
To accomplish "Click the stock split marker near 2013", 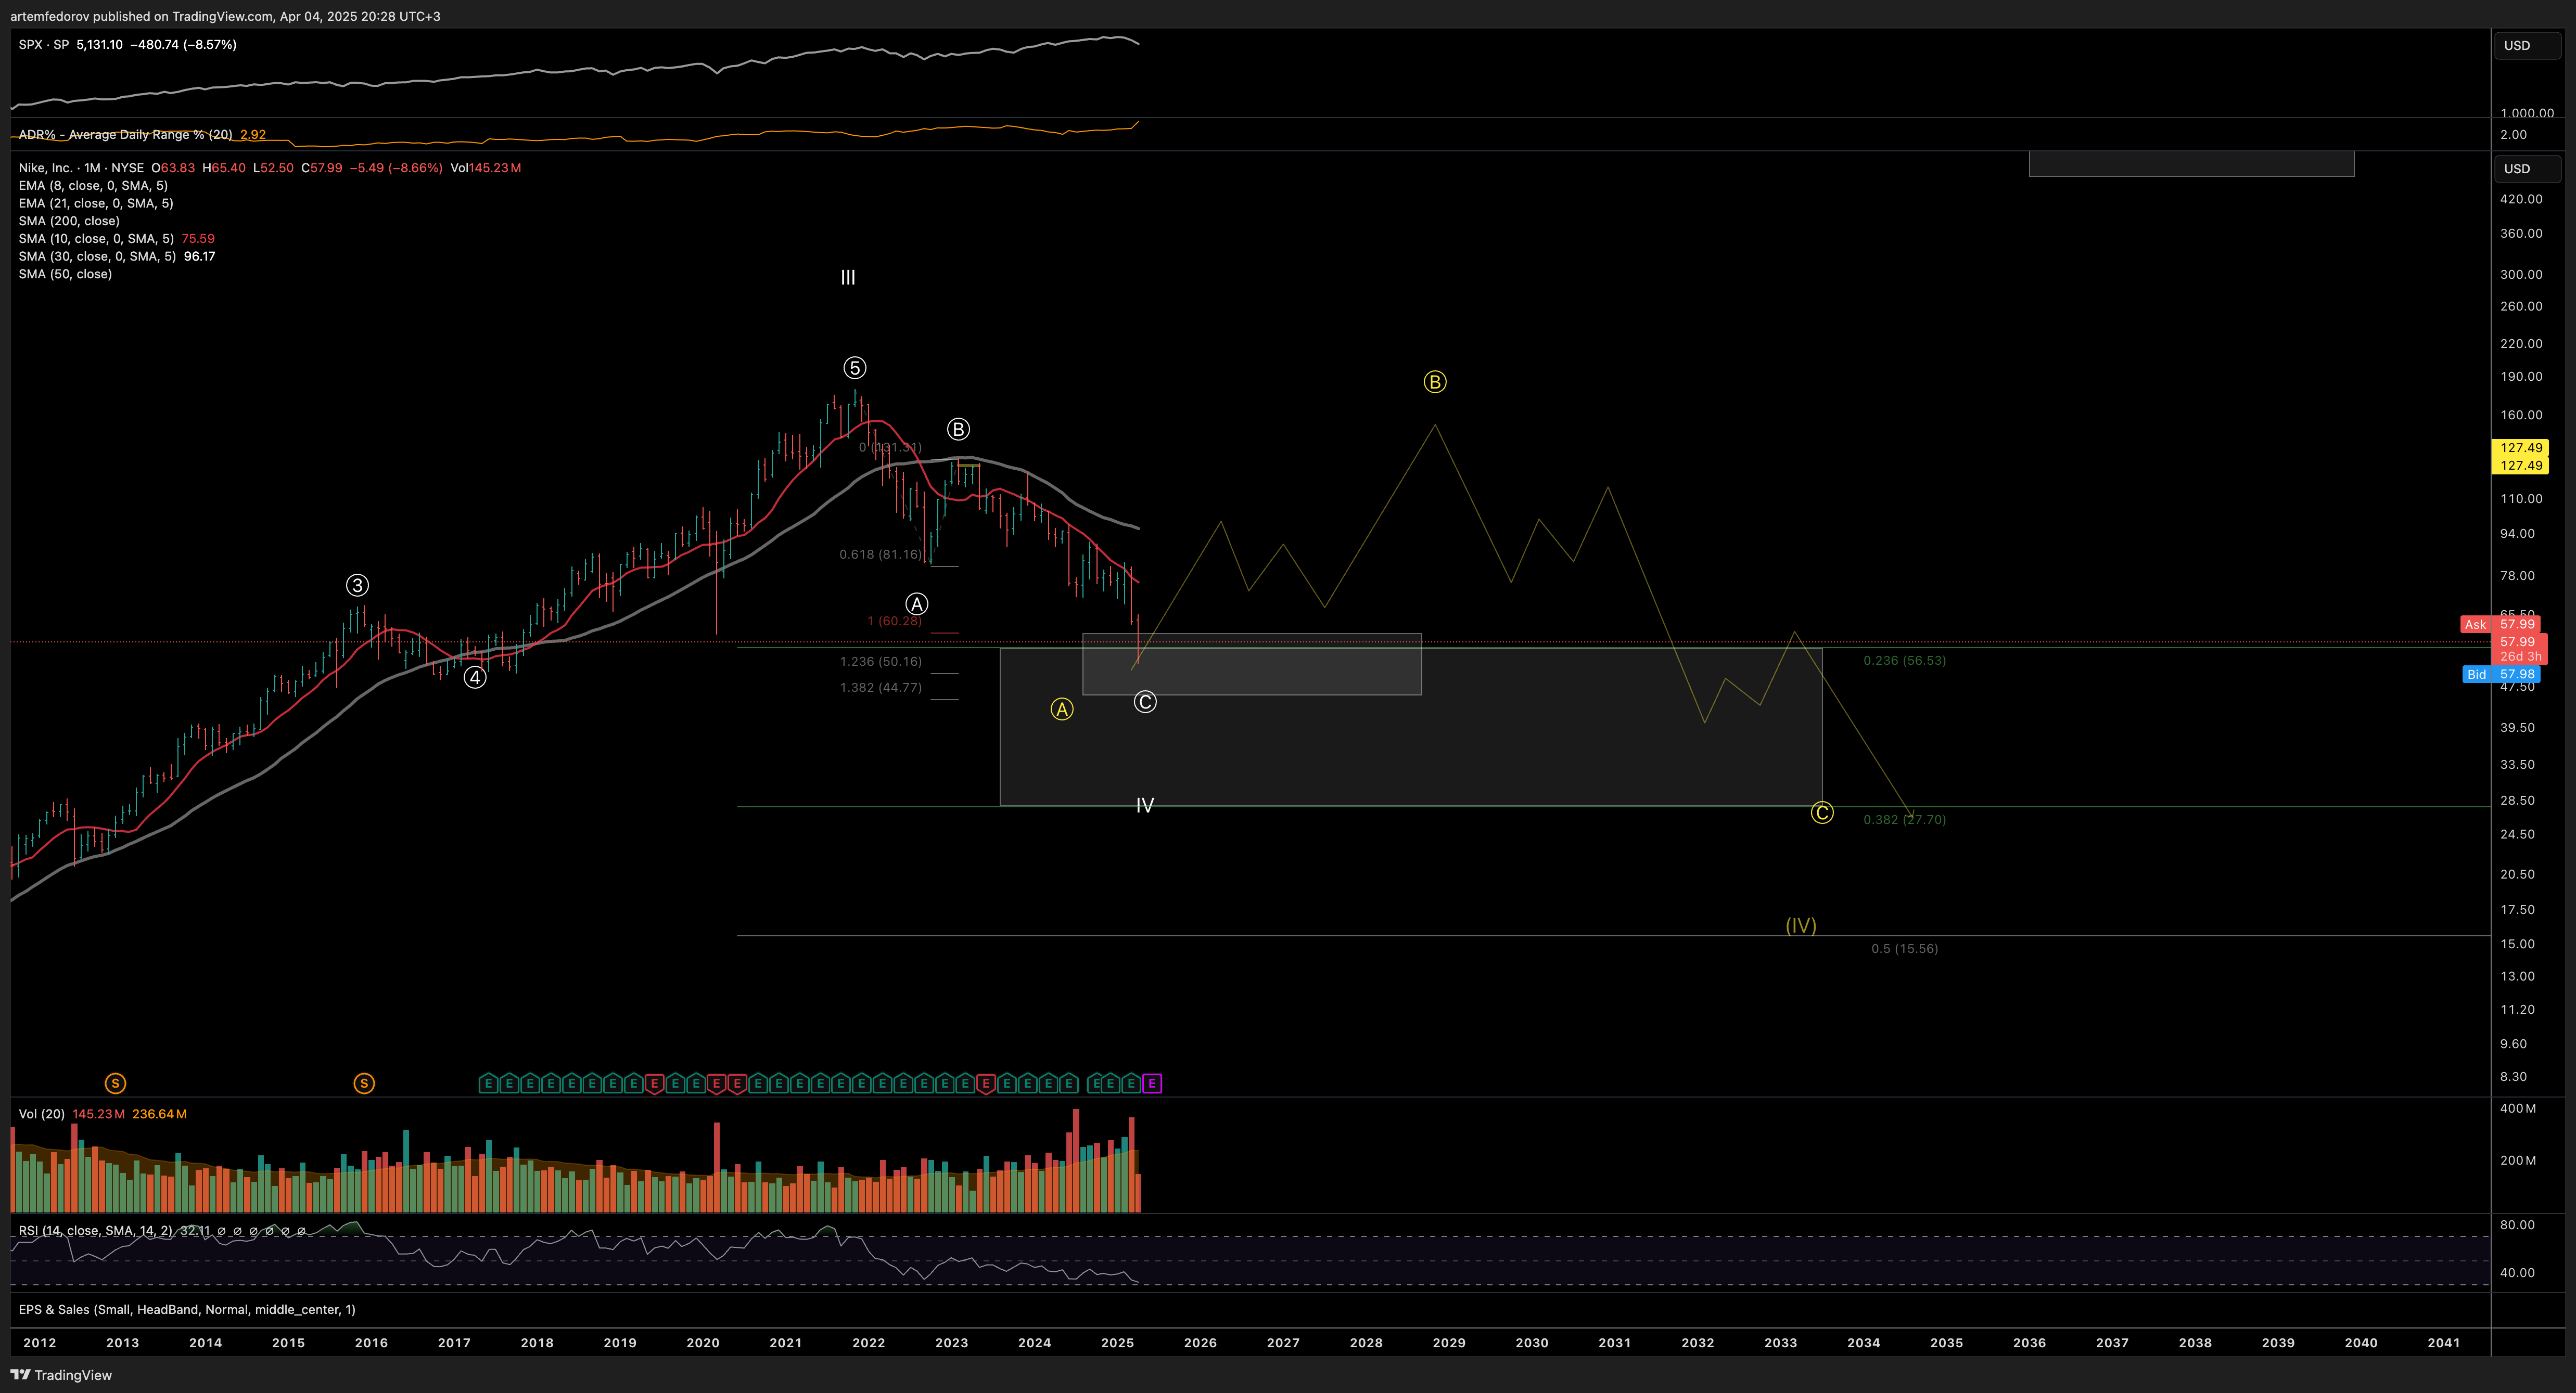I will pos(115,1083).
